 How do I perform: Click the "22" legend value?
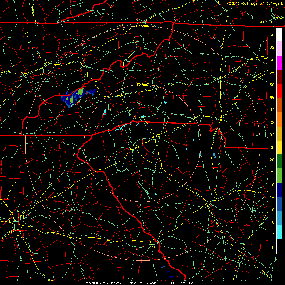[x=272, y=172]
